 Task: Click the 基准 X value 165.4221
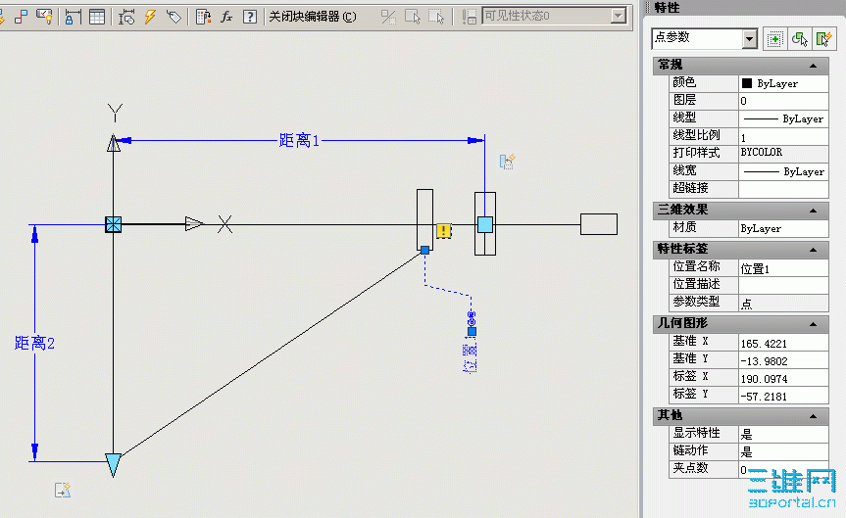pyautogui.click(x=783, y=343)
